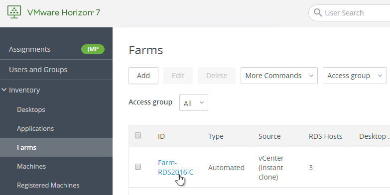Image resolution: width=390 pixels, height=195 pixels.
Task: Expand the Access group All filter
Action: [x=194, y=102]
